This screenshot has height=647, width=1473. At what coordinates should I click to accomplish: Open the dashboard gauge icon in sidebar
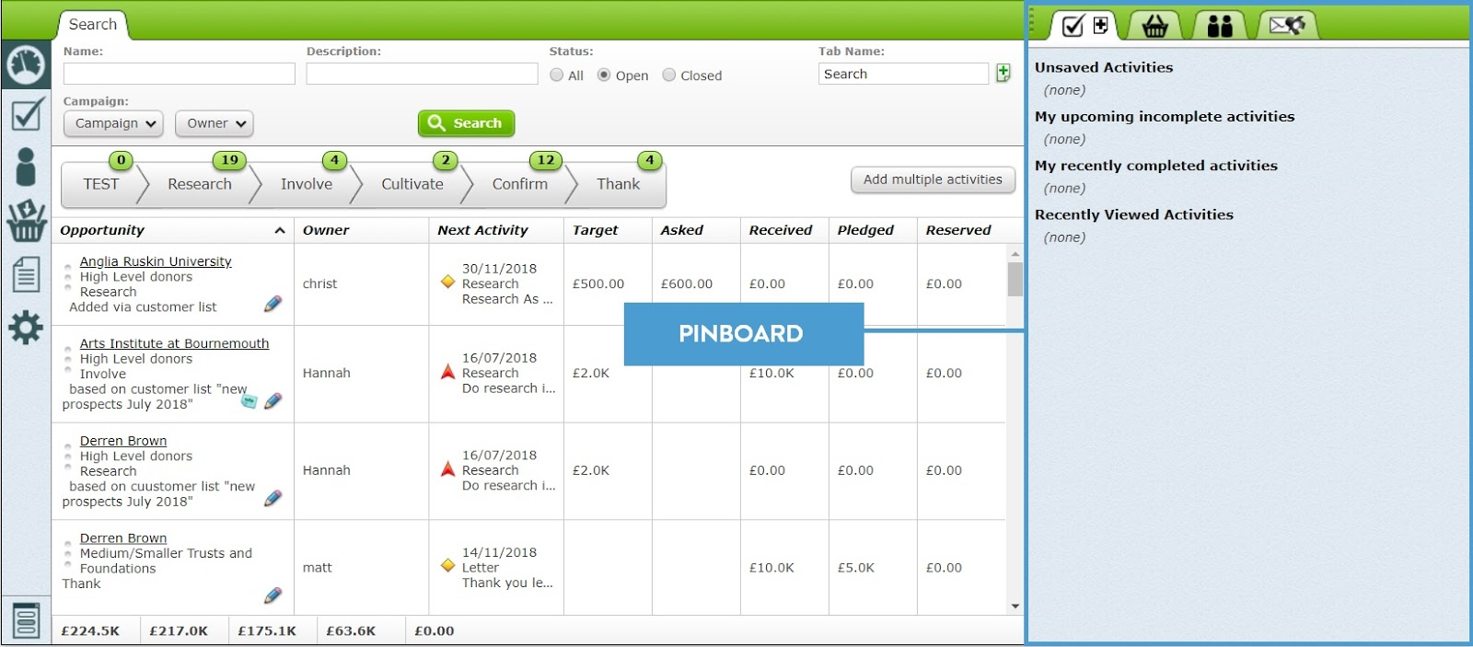[x=26, y=64]
